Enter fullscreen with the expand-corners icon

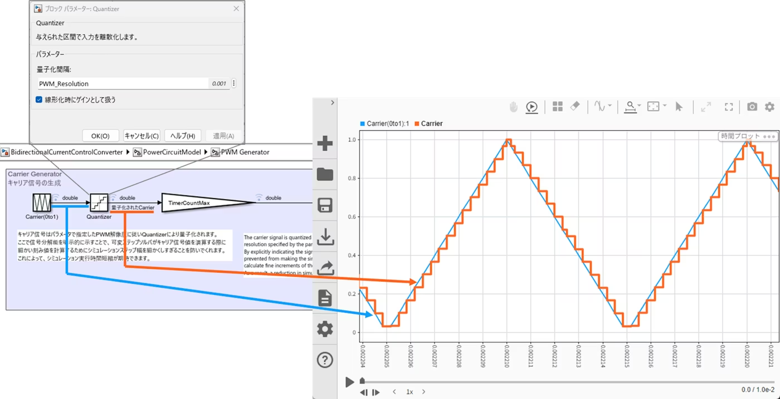729,107
